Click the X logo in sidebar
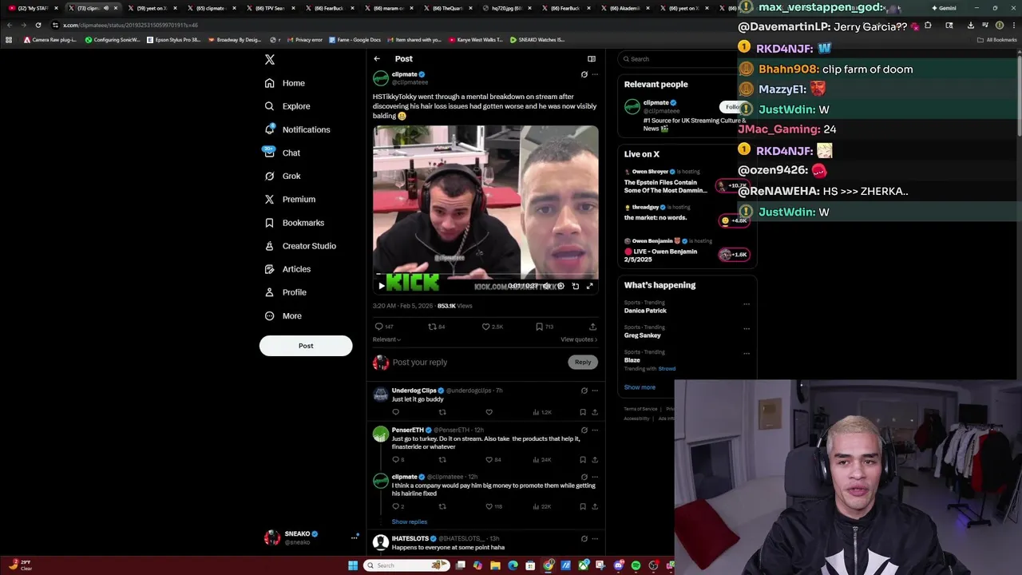 [270, 59]
